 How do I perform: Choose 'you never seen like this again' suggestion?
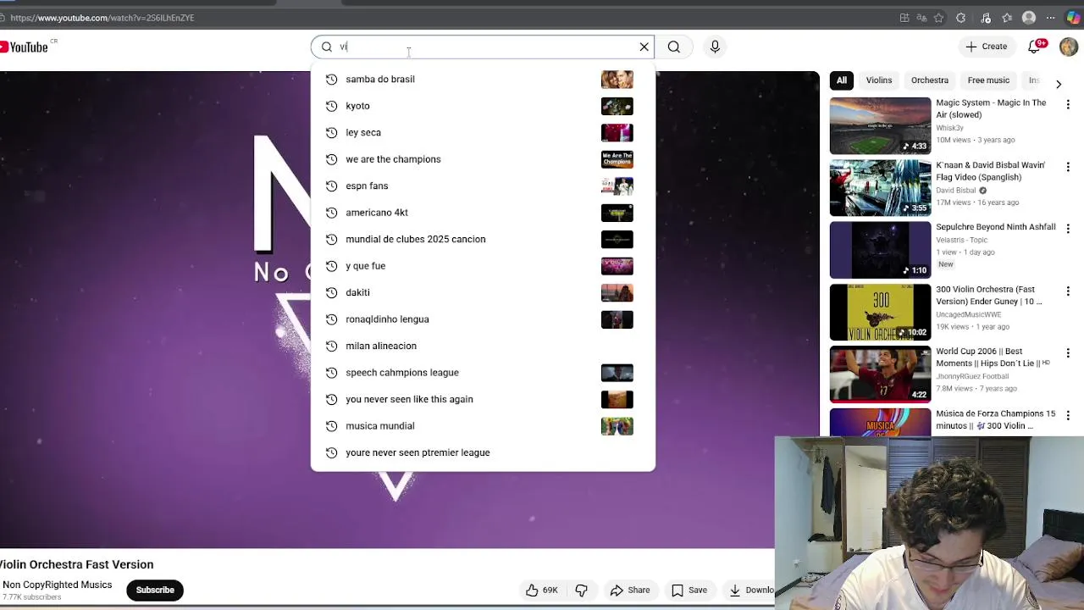point(483,399)
